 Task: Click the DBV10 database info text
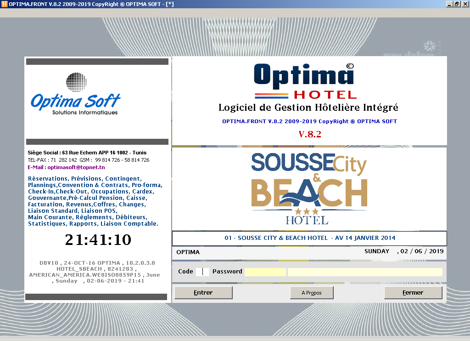[x=97, y=263]
